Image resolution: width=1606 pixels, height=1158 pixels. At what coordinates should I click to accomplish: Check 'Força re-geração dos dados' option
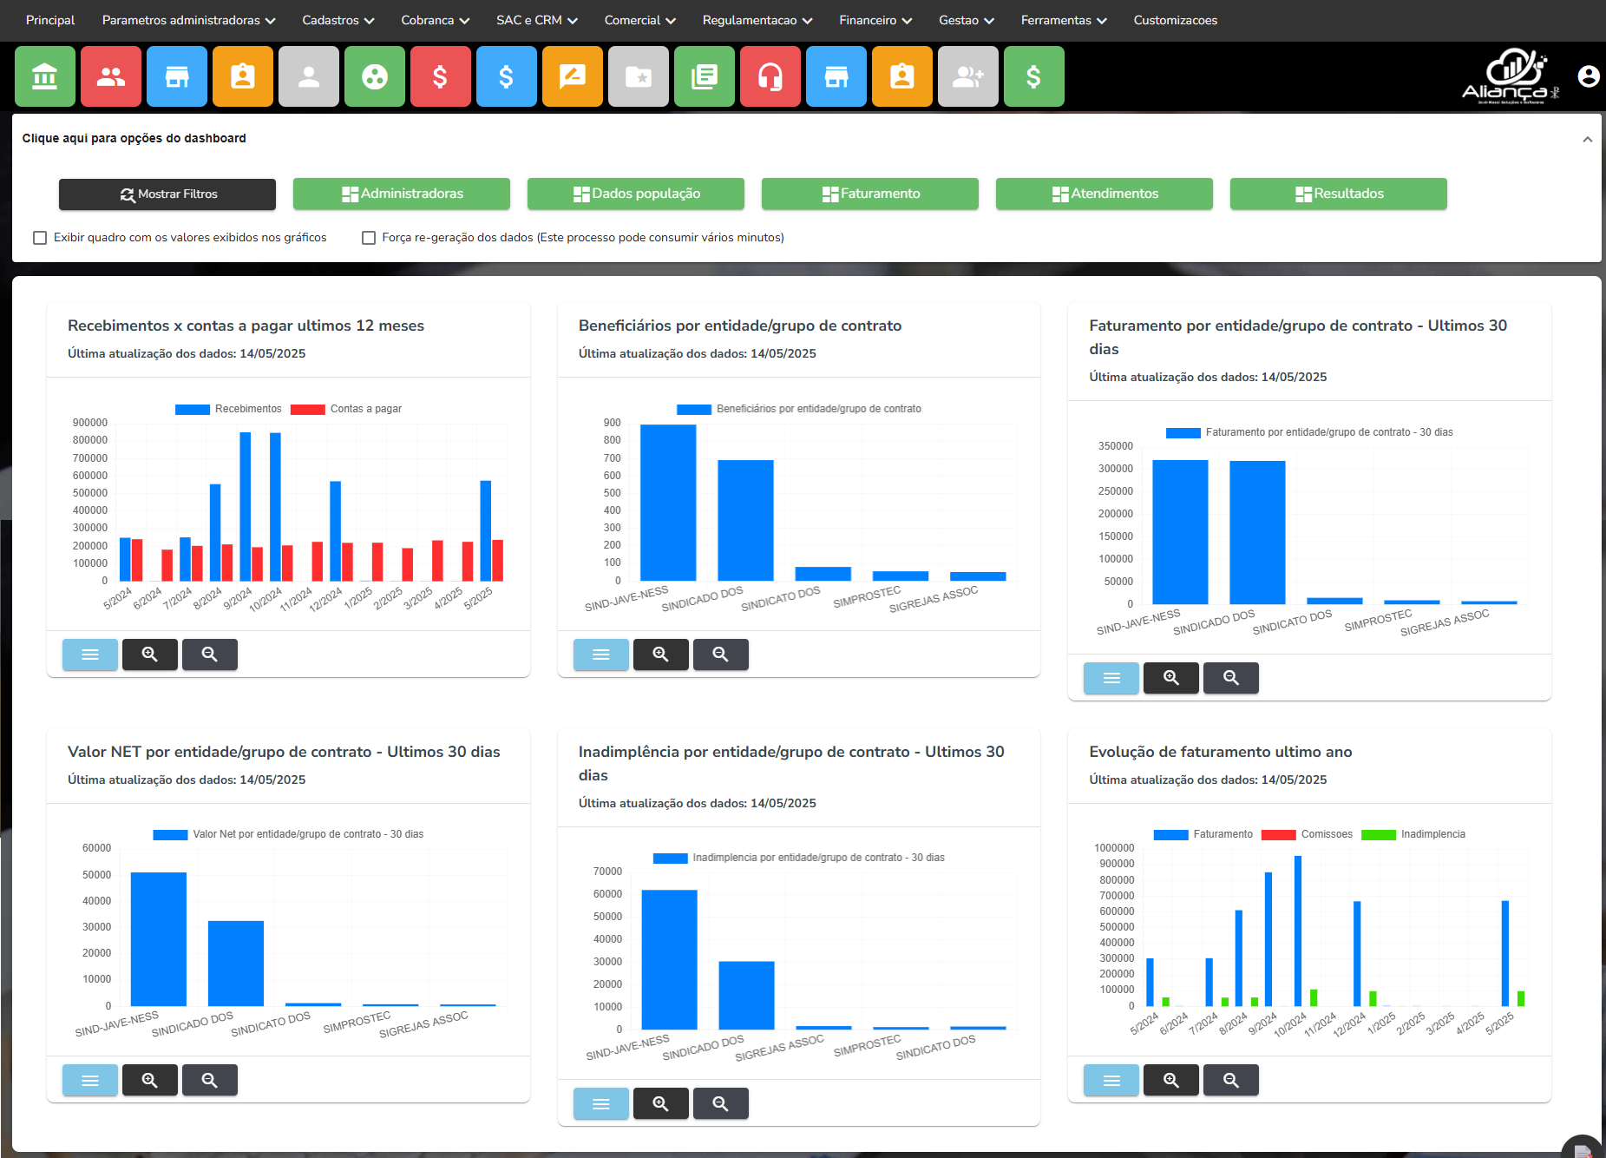pyautogui.click(x=369, y=237)
